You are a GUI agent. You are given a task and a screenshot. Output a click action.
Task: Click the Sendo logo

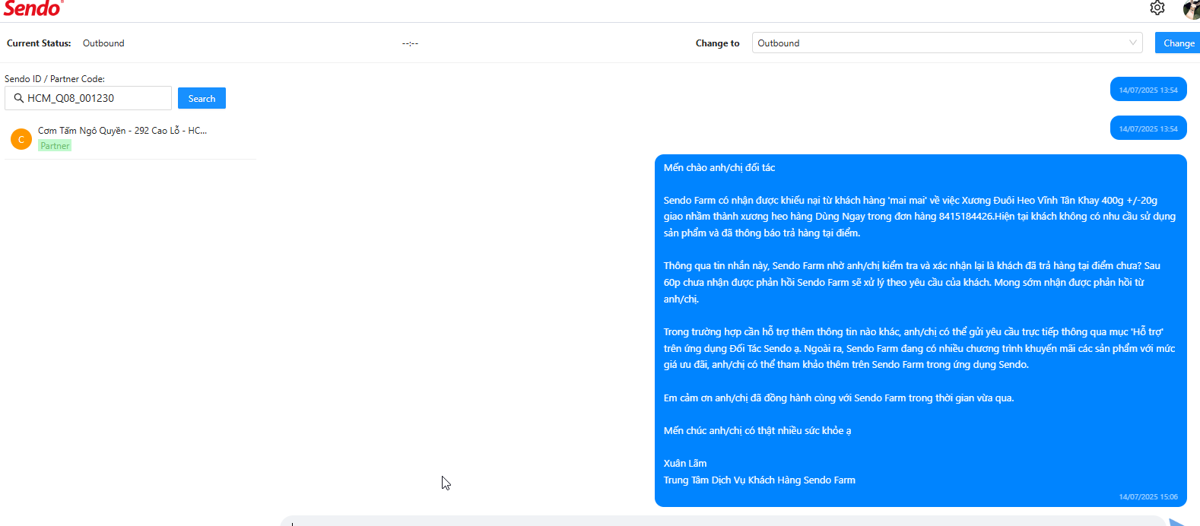click(33, 8)
